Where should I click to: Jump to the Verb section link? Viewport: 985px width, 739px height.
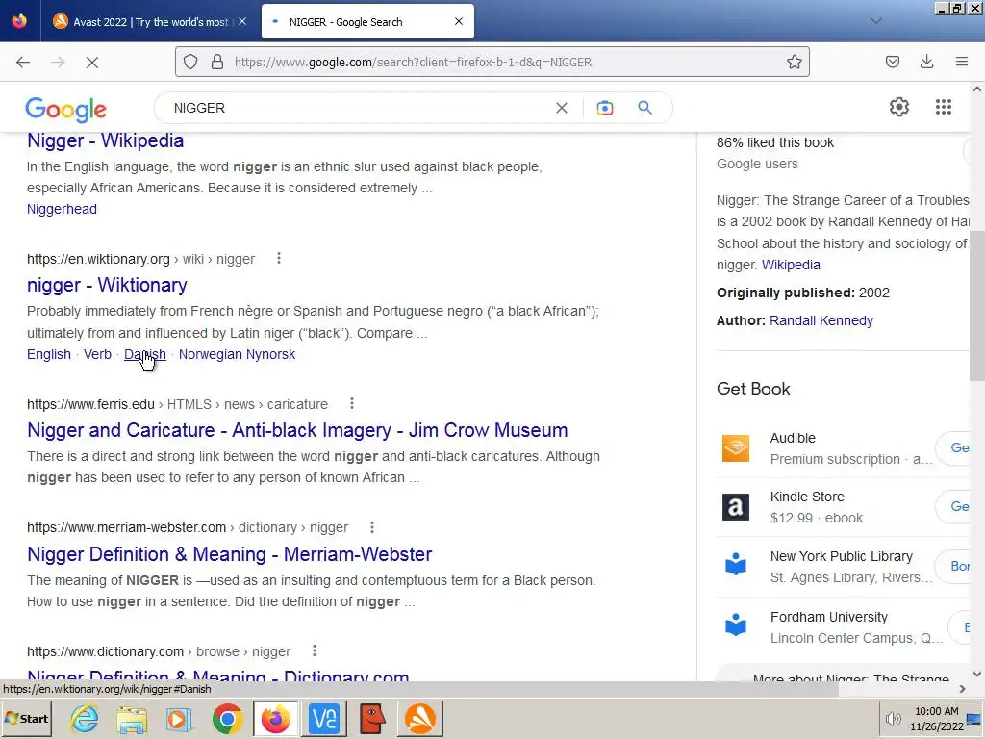pyautogui.click(x=97, y=354)
